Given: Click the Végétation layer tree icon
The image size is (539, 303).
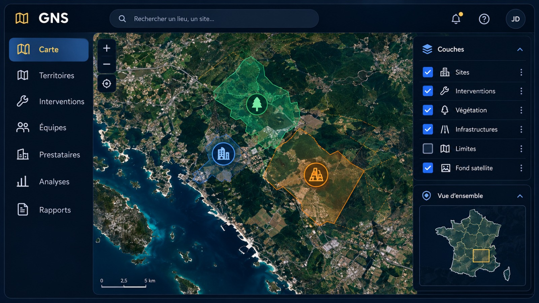Looking at the screenshot, I should click(x=445, y=110).
